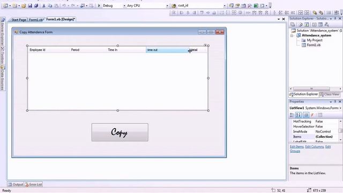This screenshot has height=193, width=343.
Task: Toggle the Properties button in Properties toolbar
Action: (306, 115)
